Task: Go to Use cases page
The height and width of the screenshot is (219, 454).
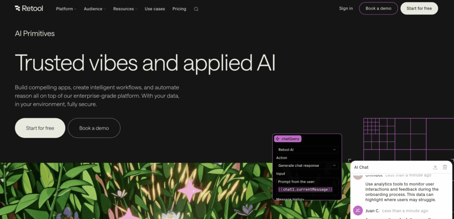Action: (155, 9)
